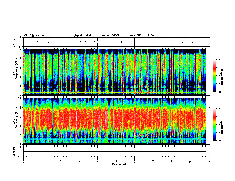235x181 pixels.
Task: Click the ch.1 spectrogram color bar
Action: coord(215,76)
